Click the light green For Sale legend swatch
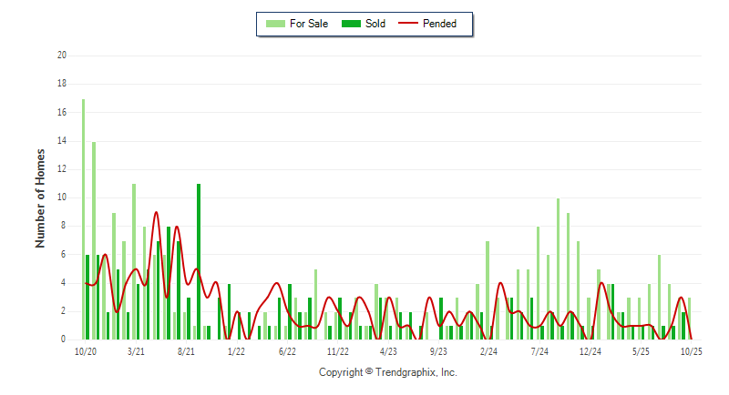Screen dimensions: 729x395 [x=274, y=24]
